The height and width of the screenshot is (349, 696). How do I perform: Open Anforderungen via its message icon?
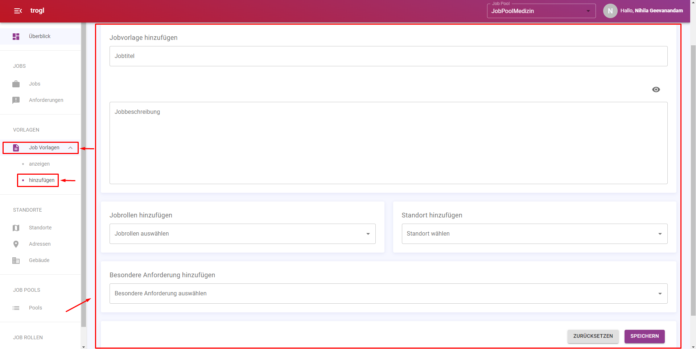pos(16,100)
